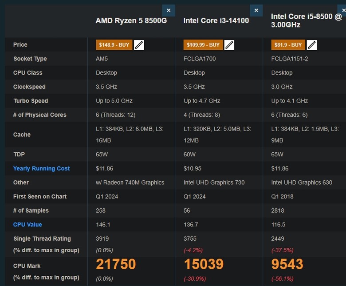Remove Intel Core i5-8500 column
346x286 pixels.
click(342, 10)
